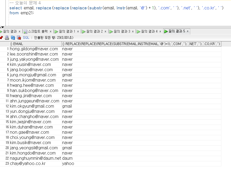This screenshot has height=173, width=231.
Task: Close the 질의 결과 tab
Action: [x=20, y=32]
